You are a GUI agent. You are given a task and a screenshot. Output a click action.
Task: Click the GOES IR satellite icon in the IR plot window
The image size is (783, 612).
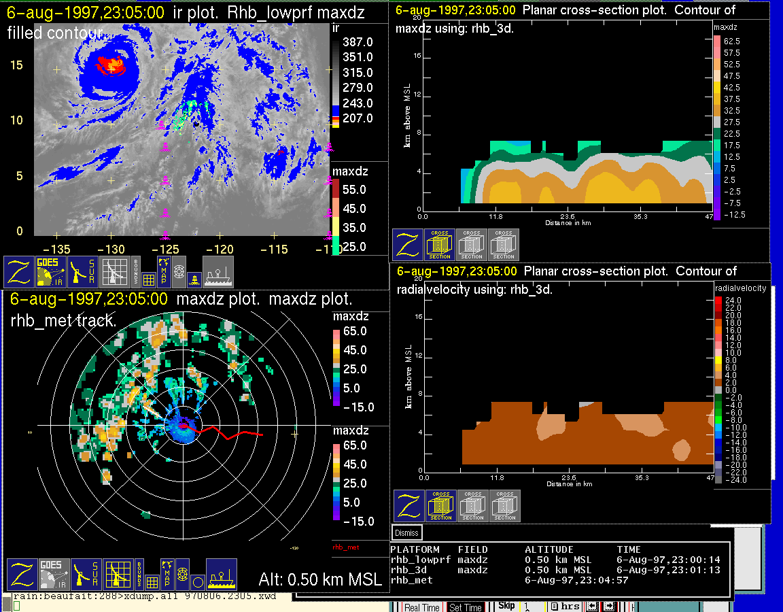[x=51, y=272]
